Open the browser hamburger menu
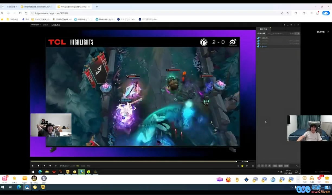The height and width of the screenshot is (195, 332). click(311, 13)
